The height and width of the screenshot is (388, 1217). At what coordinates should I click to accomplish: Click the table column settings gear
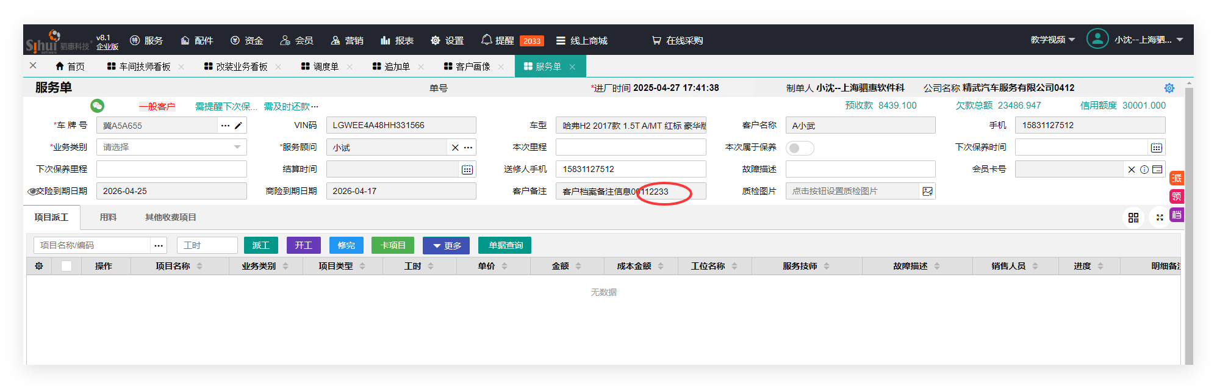[39, 266]
